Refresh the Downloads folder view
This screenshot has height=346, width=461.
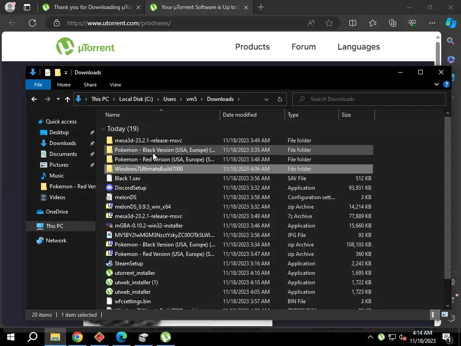pyautogui.click(x=280, y=99)
